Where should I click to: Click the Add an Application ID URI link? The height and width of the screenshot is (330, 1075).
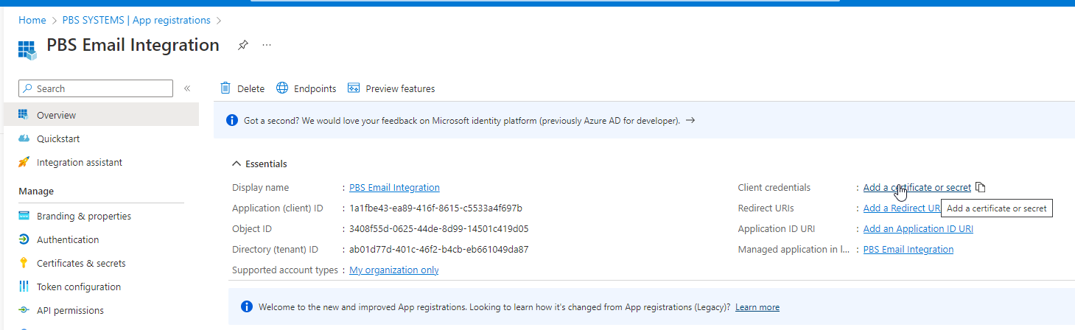tap(918, 228)
